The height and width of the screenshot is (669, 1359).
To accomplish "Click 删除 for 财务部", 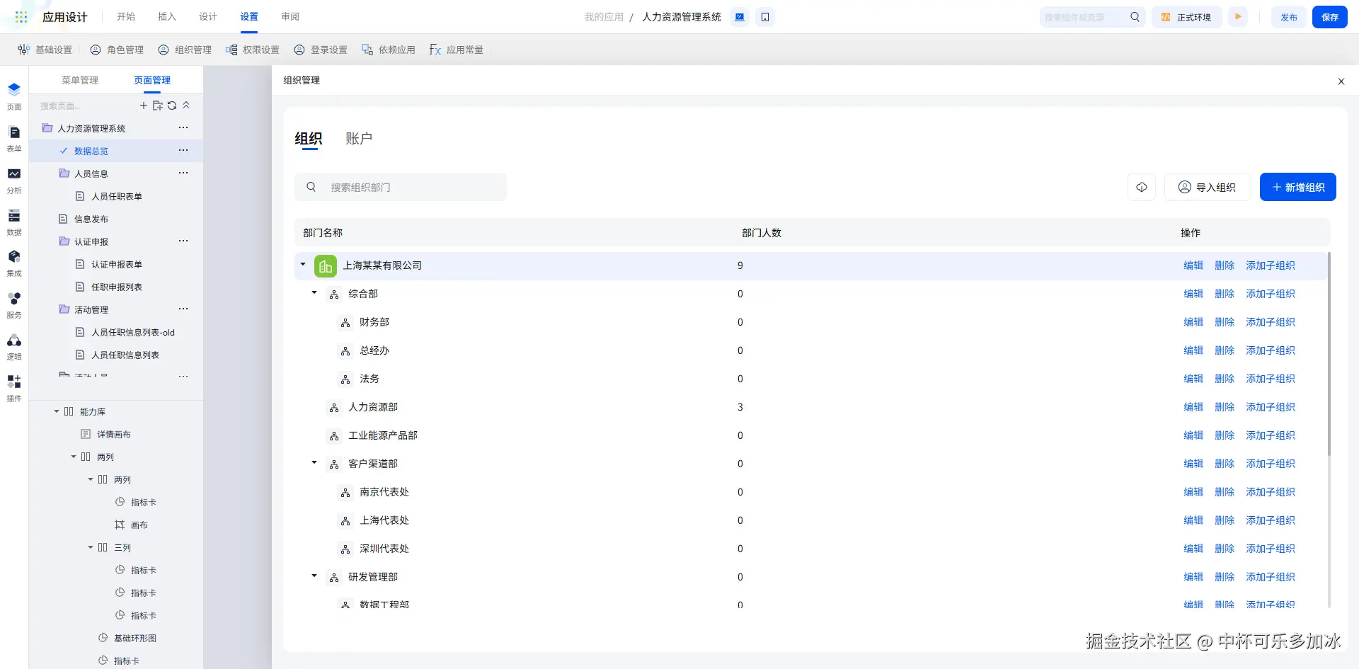I will [x=1225, y=322].
